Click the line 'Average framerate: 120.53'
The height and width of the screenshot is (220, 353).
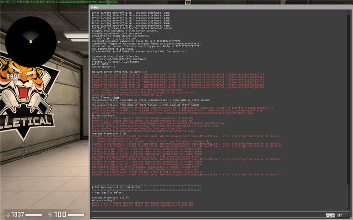coord(110,198)
